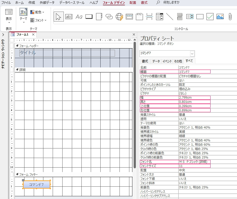The image size is (237, 199).
Task: Pick the Web Browser control icon
Action: (119, 17)
